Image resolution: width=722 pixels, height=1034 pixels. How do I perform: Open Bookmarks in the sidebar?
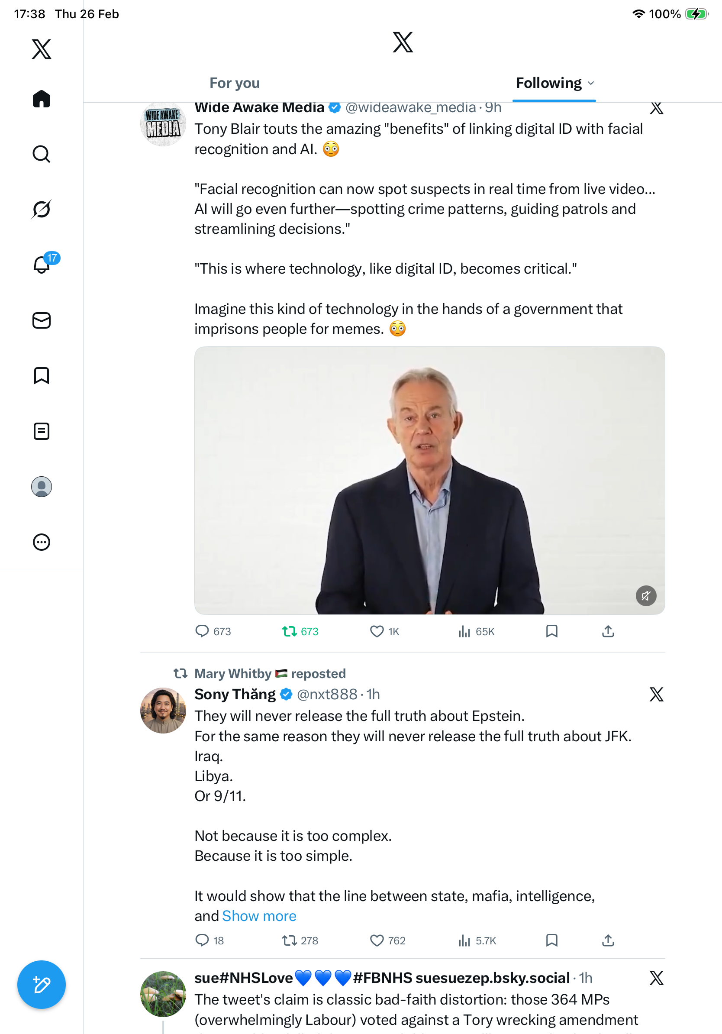[42, 375]
